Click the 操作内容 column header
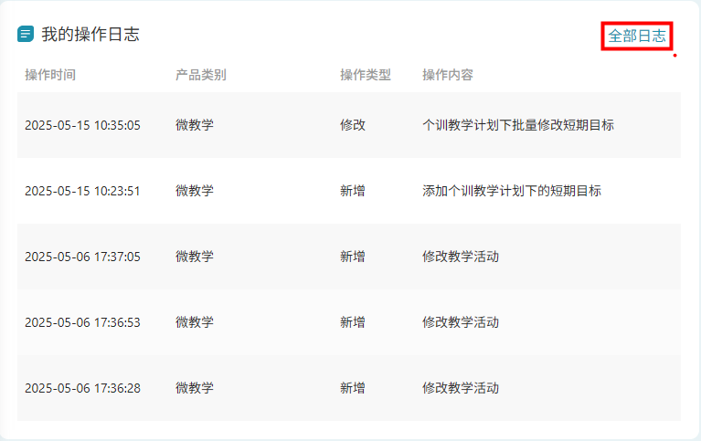701x441 pixels. pos(448,75)
